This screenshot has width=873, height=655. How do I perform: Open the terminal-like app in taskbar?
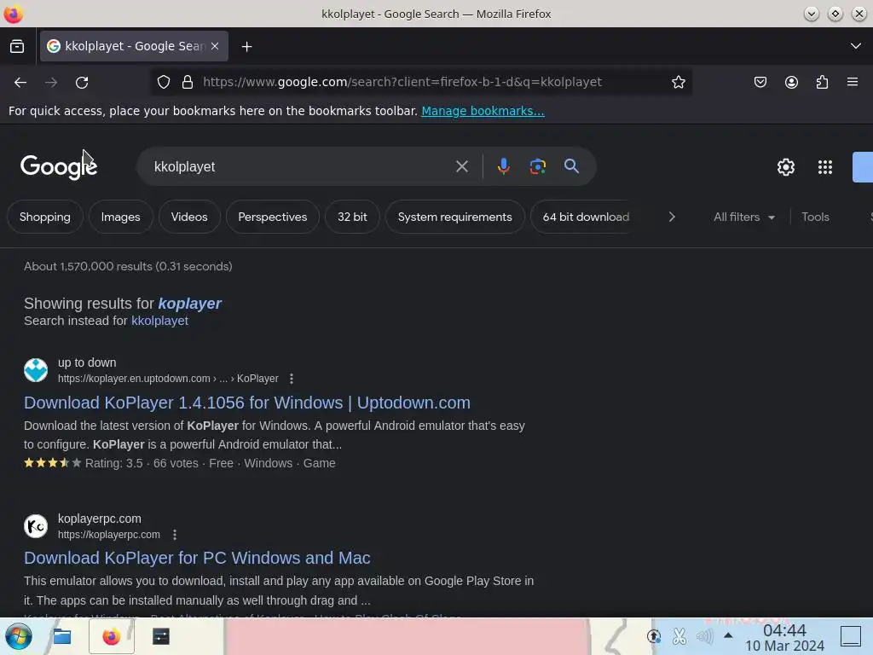point(161,636)
